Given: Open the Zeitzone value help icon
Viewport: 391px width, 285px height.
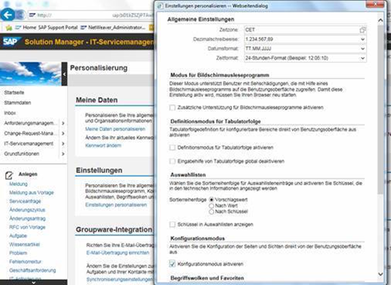Looking at the screenshot, I should [x=362, y=30].
